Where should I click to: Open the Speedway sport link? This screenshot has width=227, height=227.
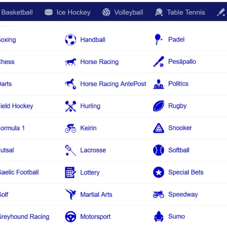[x=183, y=195]
